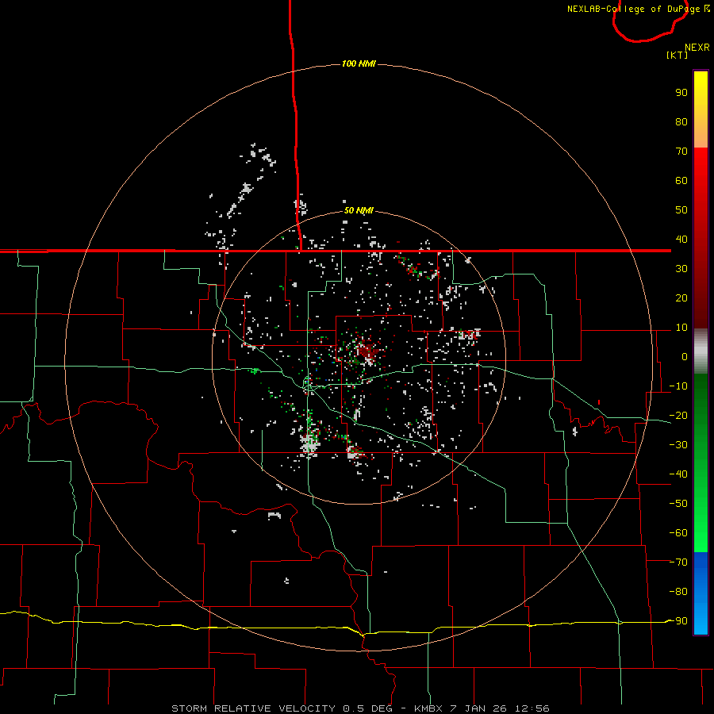Click the 50 value on velocity scale
The width and height of the screenshot is (714, 714).
(x=681, y=210)
